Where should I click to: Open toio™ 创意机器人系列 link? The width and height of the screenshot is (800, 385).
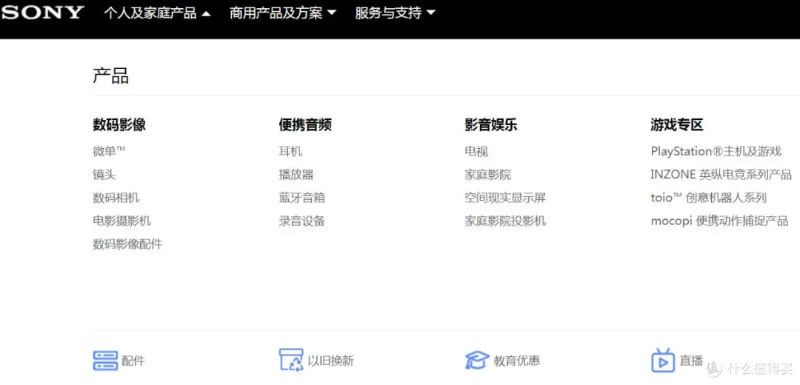click(709, 198)
